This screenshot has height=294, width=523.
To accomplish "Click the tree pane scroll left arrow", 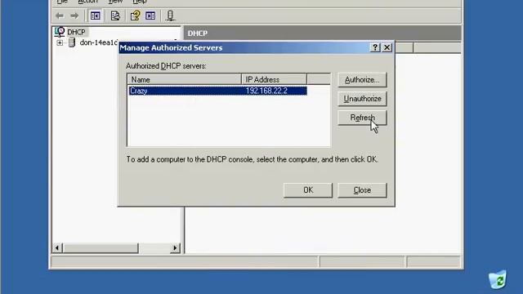I will pyautogui.click(x=57, y=248).
